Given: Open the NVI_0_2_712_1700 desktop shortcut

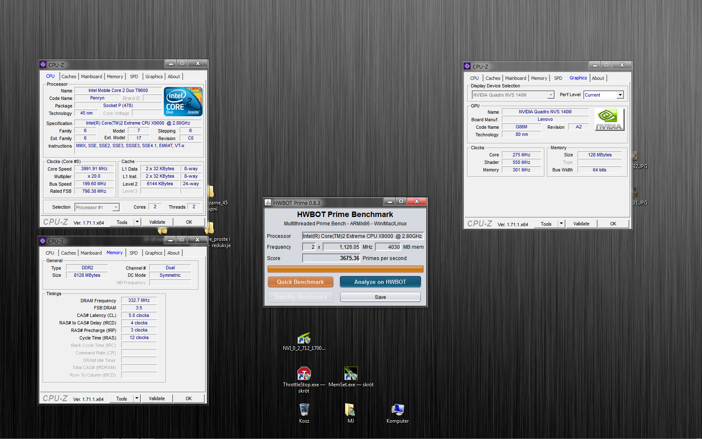Looking at the screenshot, I should (304, 339).
